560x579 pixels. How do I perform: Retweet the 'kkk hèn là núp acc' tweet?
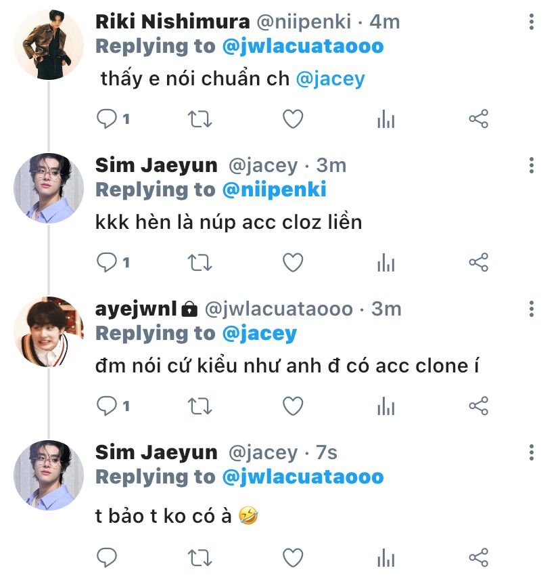click(200, 263)
